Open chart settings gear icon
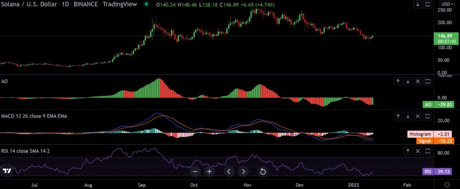The height and width of the screenshot is (189, 460). (447, 185)
